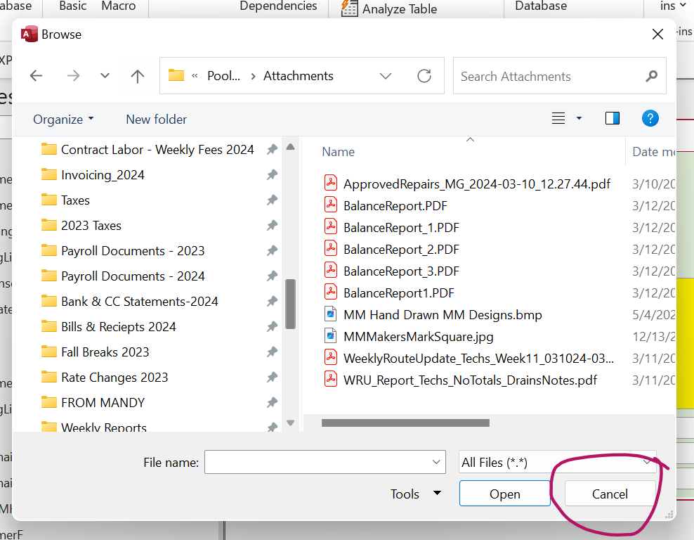Unpin the Taxes folder pin icon
The image size is (694, 540).
coord(272,200)
